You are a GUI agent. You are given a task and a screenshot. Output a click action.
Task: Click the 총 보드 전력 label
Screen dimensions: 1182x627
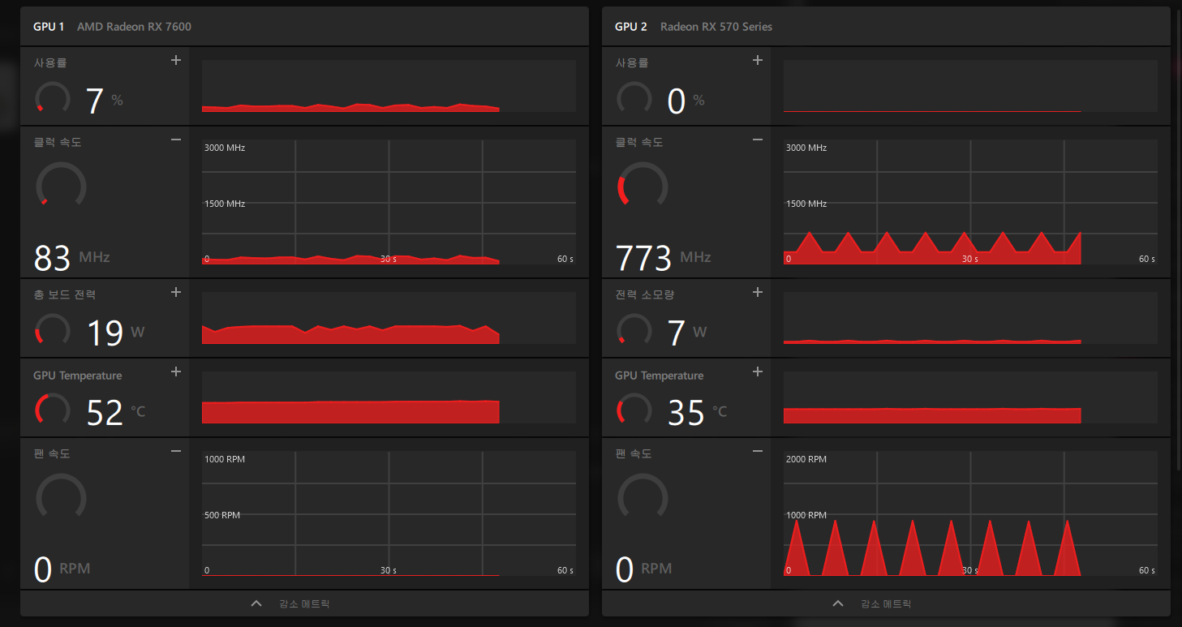click(65, 294)
